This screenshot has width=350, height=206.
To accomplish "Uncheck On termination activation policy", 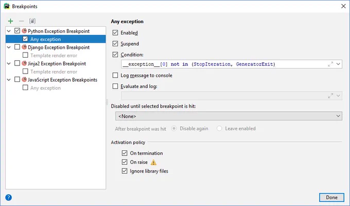I will tap(125, 153).
